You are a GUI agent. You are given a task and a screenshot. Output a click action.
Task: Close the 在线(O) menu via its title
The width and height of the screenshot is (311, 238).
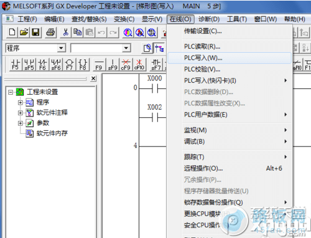[x=180, y=19]
